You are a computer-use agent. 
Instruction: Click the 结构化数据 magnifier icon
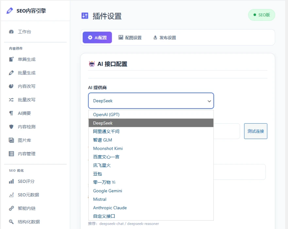tap(11, 222)
